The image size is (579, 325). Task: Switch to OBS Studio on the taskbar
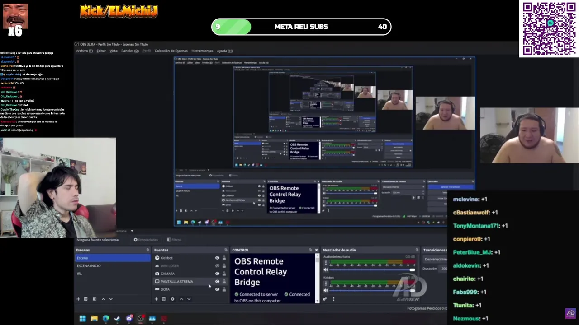coord(141,319)
